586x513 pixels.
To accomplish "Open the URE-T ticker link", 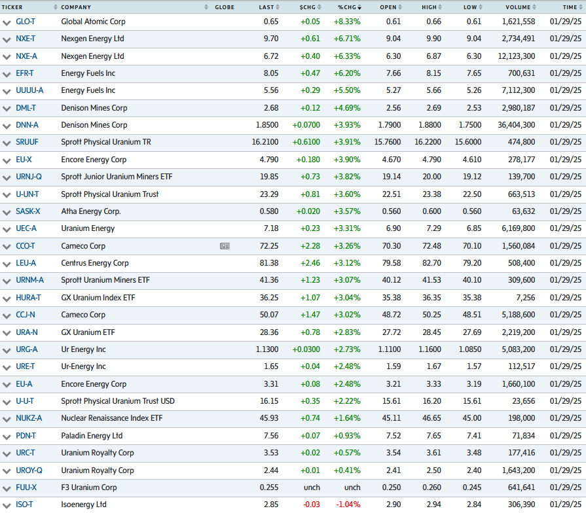I will [25, 366].
